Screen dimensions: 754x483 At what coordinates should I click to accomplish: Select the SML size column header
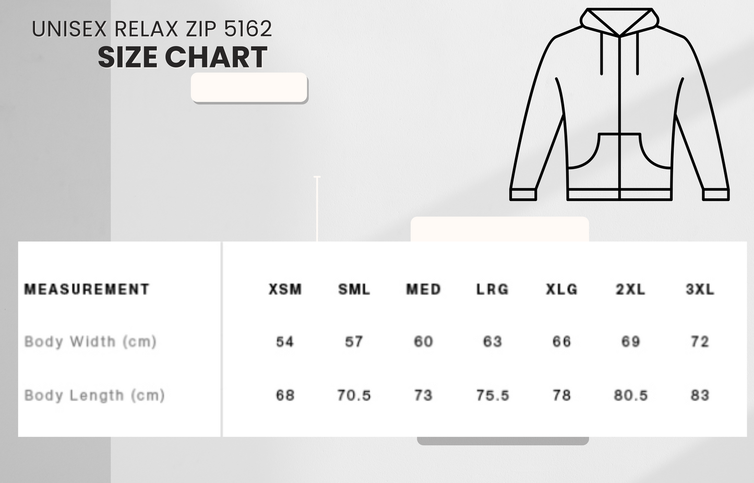354,289
